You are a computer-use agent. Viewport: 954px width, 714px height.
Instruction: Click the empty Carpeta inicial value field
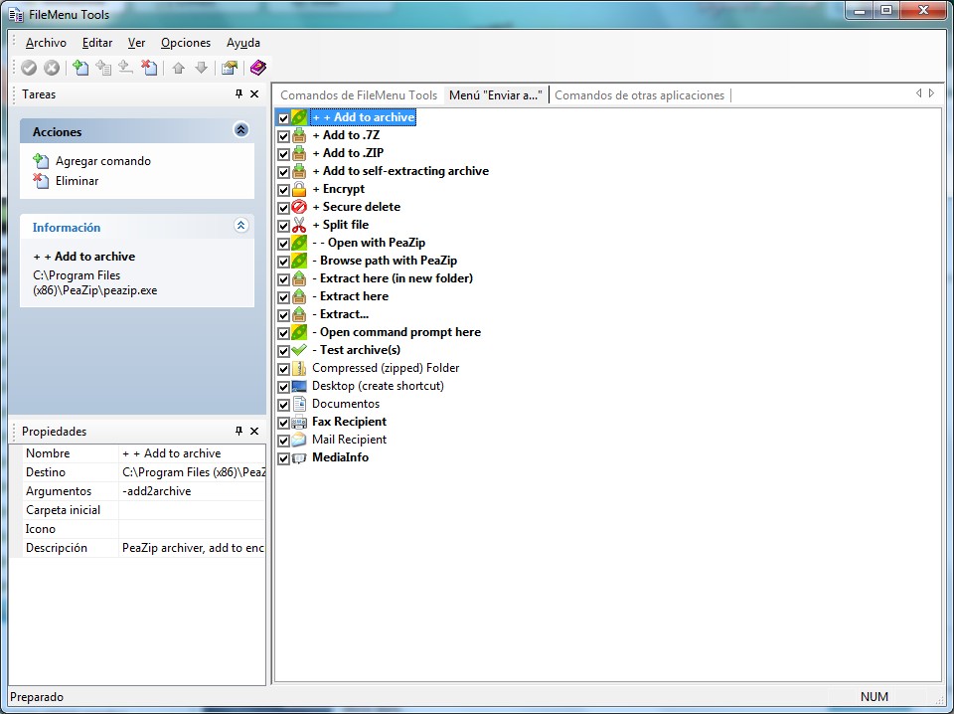coord(192,510)
